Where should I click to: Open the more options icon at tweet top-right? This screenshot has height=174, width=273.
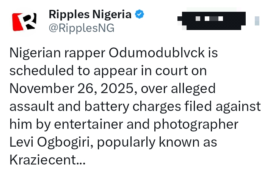[257, 21]
